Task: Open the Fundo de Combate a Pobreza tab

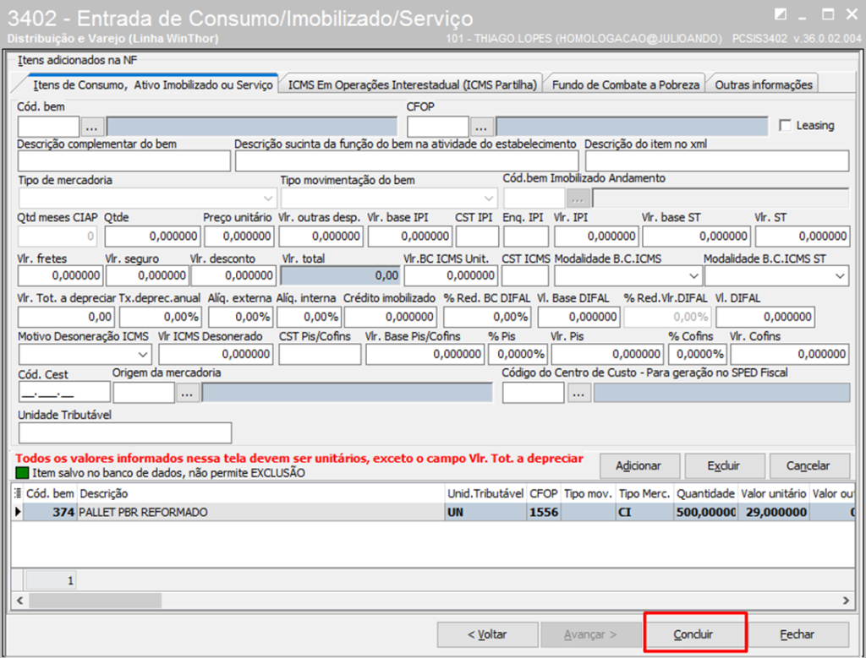Action: click(x=625, y=84)
